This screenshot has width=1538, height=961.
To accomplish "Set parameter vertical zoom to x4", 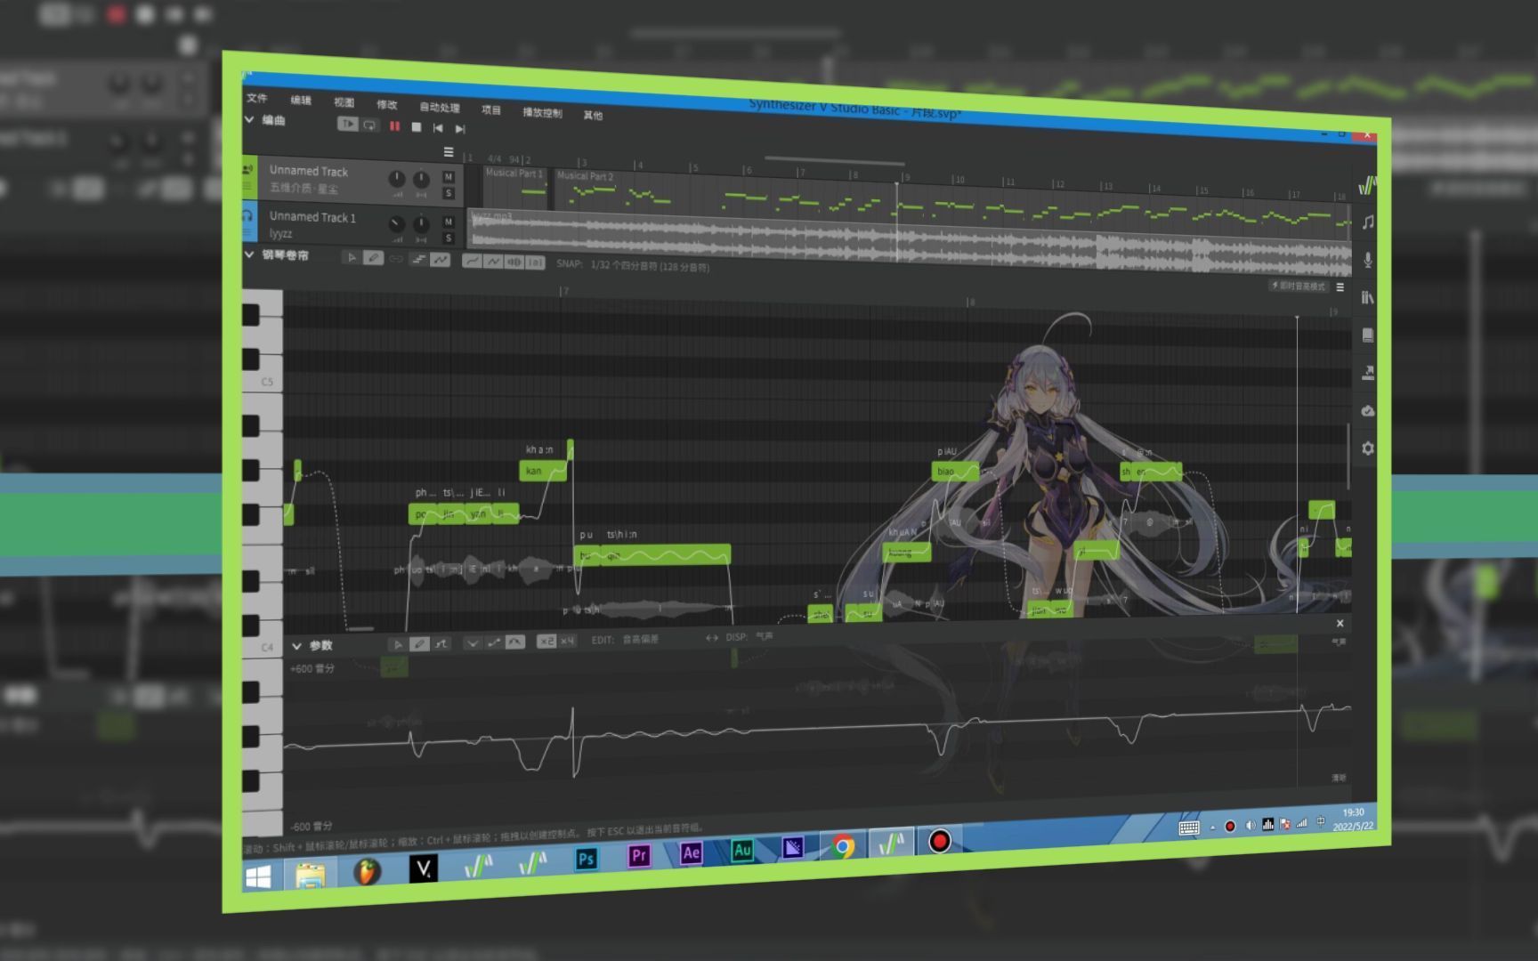I will 567,641.
